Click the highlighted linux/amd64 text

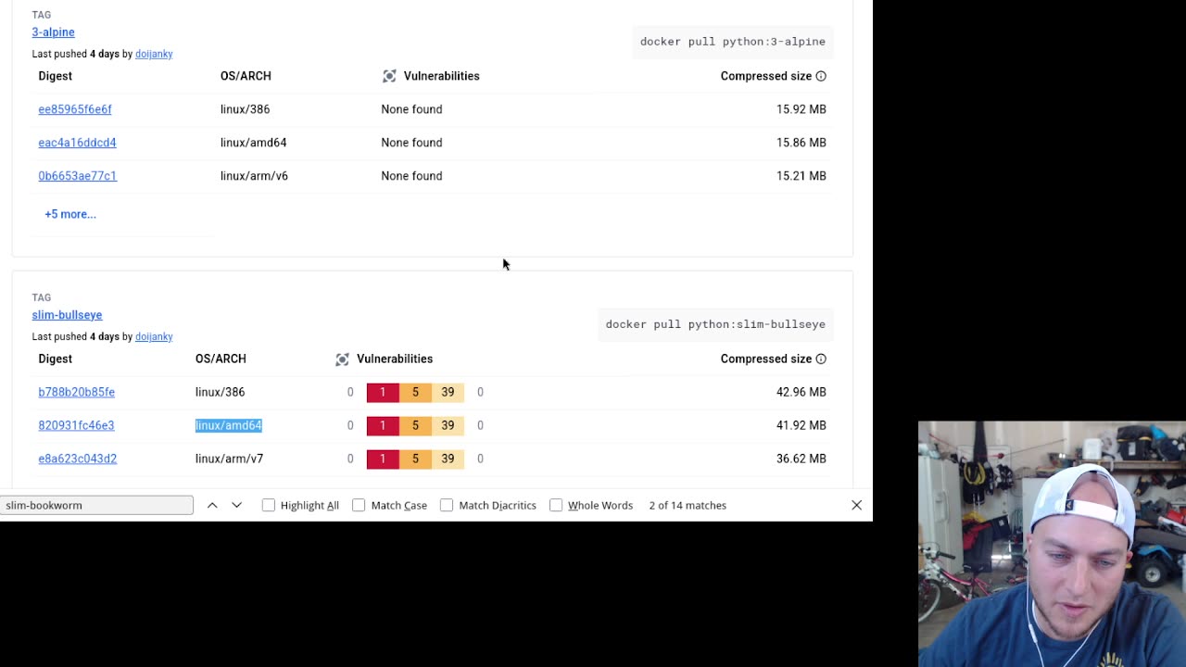click(x=229, y=425)
